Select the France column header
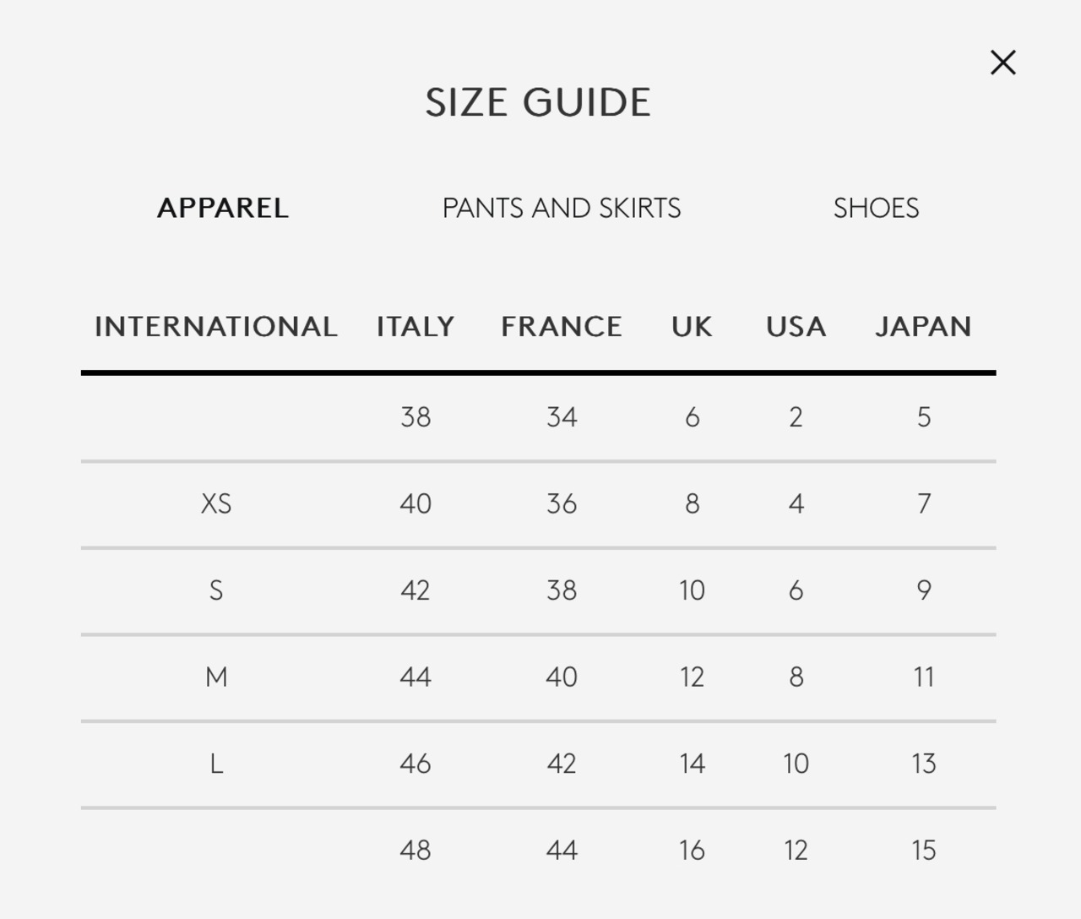1081x919 pixels. (562, 327)
